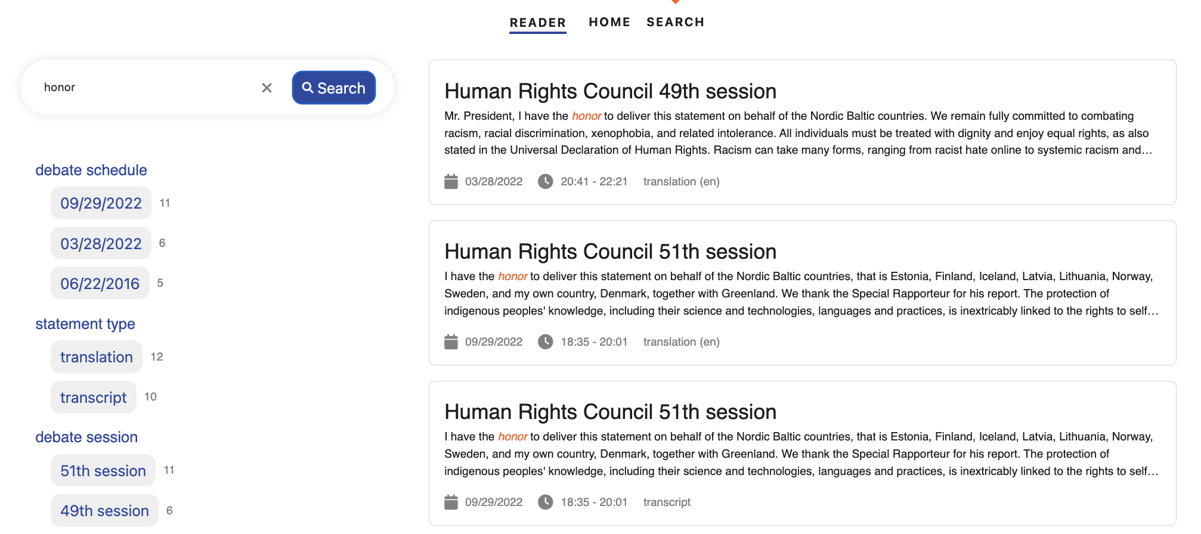
Task: Switch to the Reader tab
Action: (537, 23)
